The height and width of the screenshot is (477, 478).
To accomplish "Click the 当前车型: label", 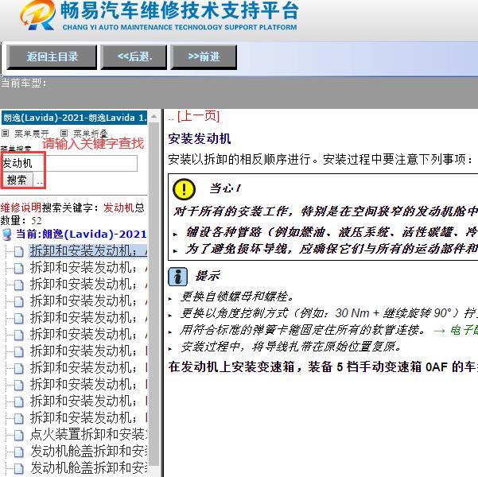I will tap(24, 83).
